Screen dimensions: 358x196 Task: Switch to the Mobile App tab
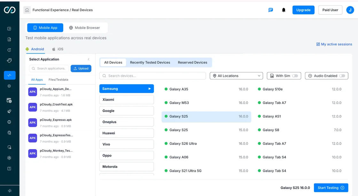(x=45, y=28)
